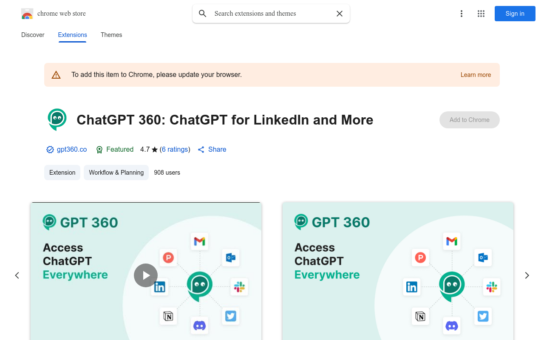Play the promo video
The width and height of the screenshot is (544, 340).
pos(146,275)
